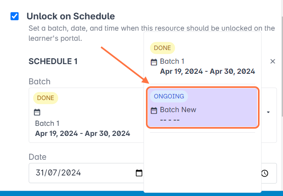Expand the Batch dropdown caret arrow
Screen dimensions: 283x196
[x=268, y=112]
